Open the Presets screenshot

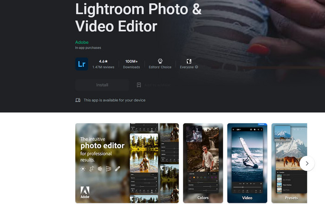tap(289, 163)
